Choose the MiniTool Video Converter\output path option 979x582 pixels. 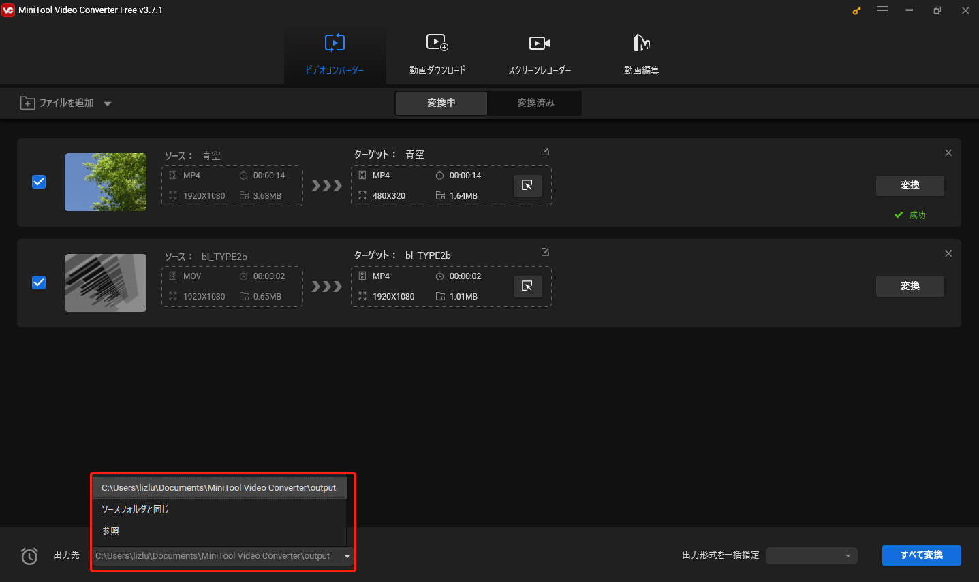[x=219, y=488]
